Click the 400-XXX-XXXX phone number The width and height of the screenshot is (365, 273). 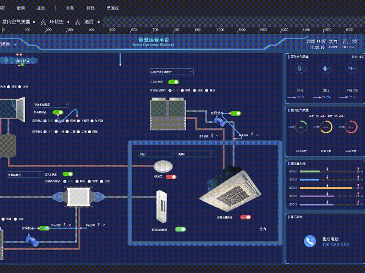[x=336, y=245]
